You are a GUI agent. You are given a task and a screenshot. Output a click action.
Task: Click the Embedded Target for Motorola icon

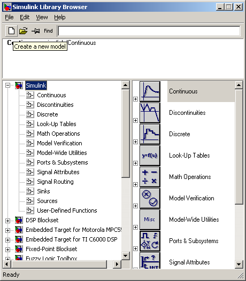tap(19, 230)
